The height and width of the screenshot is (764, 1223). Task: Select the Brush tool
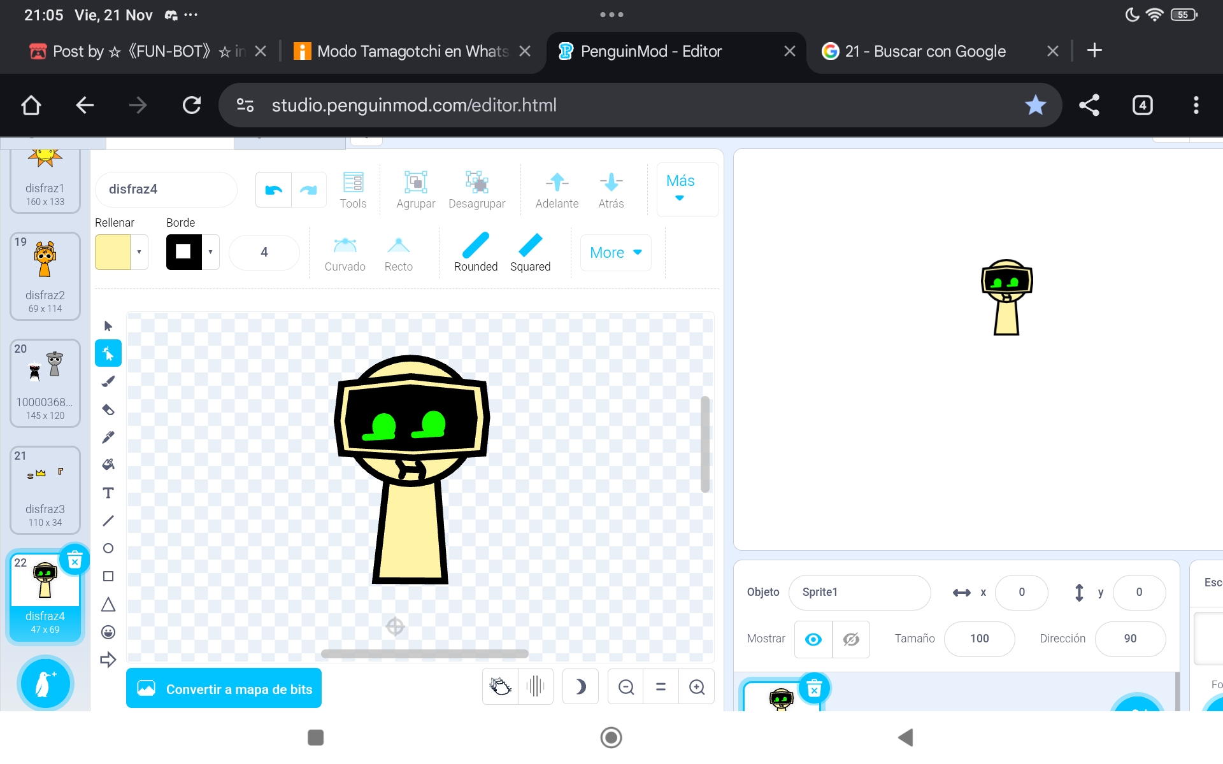(x=108, y=381)
